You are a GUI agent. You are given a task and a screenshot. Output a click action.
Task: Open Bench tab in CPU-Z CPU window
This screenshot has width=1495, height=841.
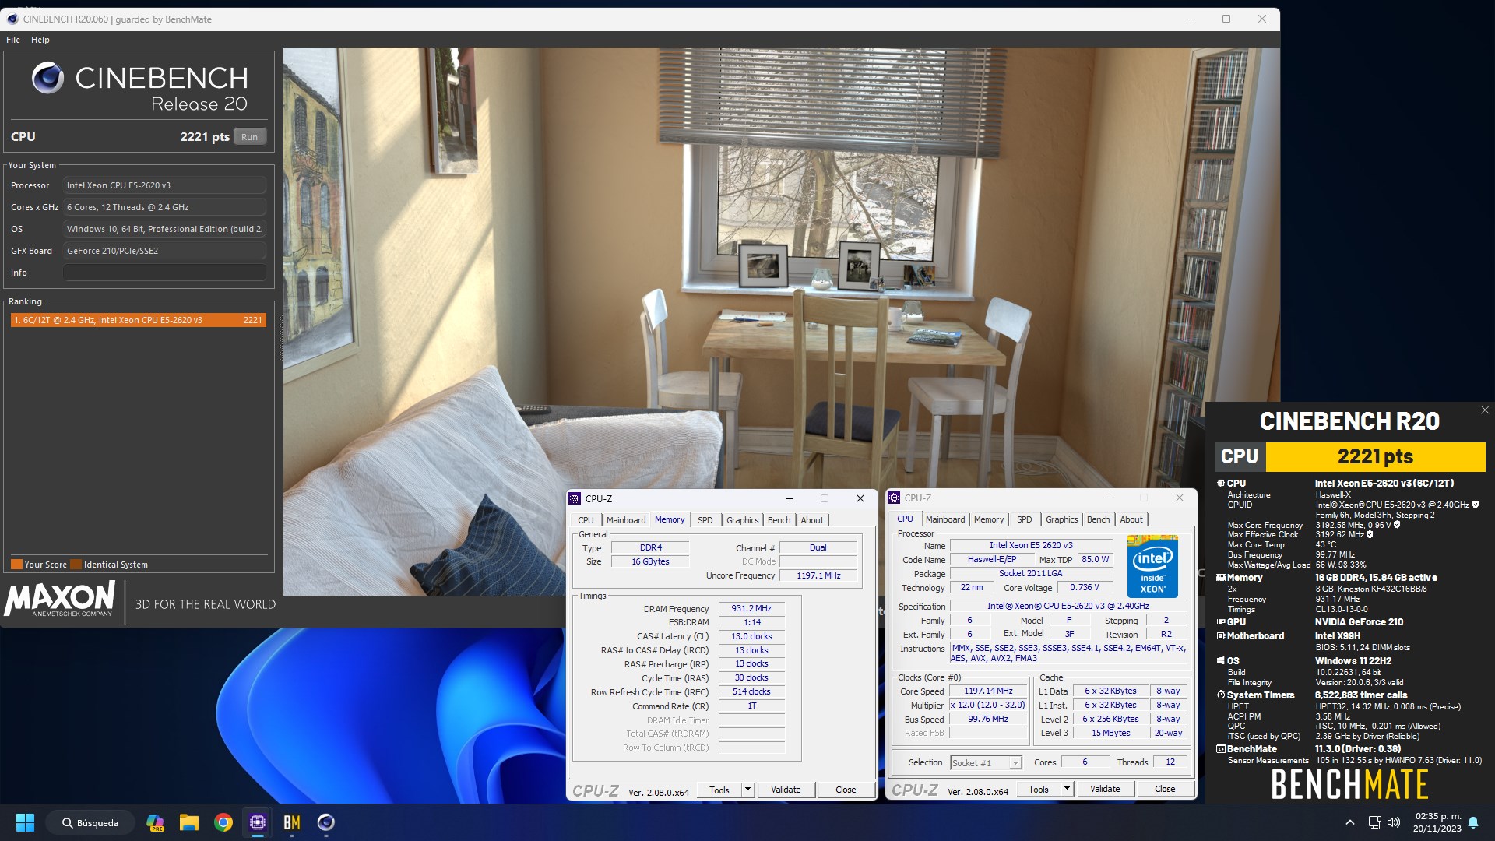1098,519
